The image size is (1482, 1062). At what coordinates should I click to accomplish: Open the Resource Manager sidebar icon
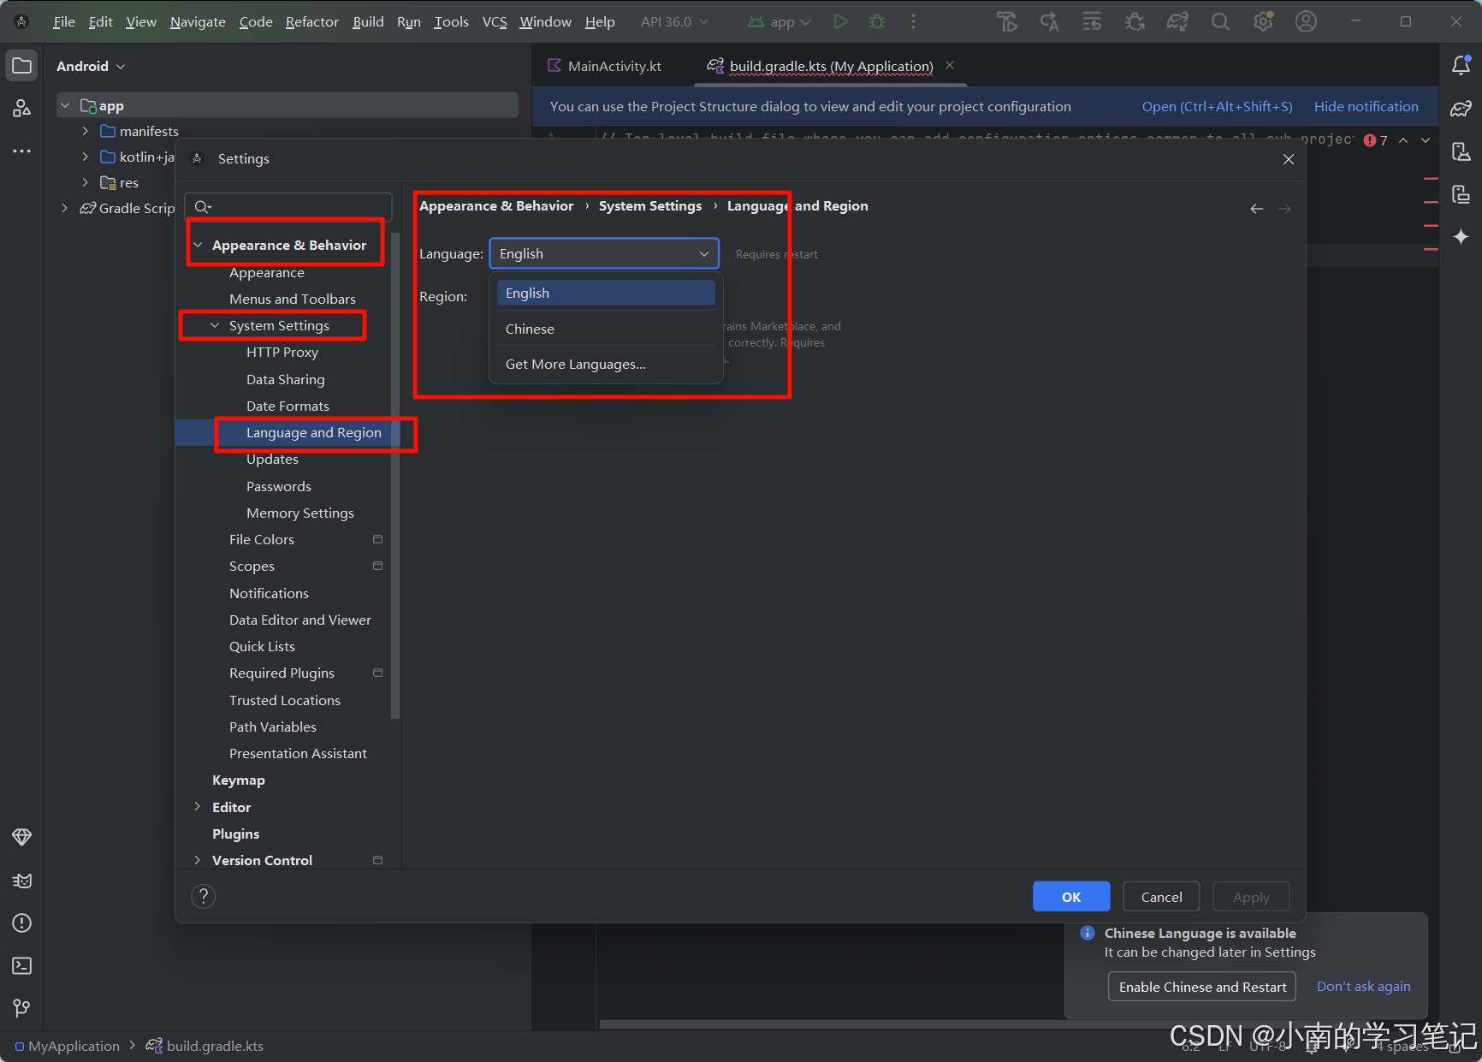pyautogui.click(x=22, y=109)
